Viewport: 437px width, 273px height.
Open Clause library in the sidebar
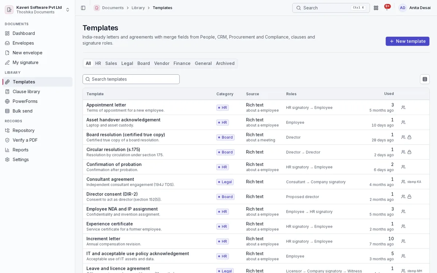point(38,91)
